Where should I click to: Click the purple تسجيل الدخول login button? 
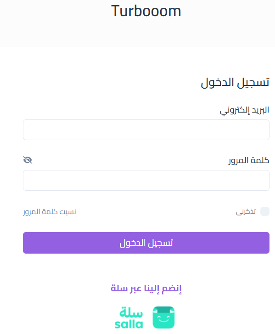click(146, 243)
